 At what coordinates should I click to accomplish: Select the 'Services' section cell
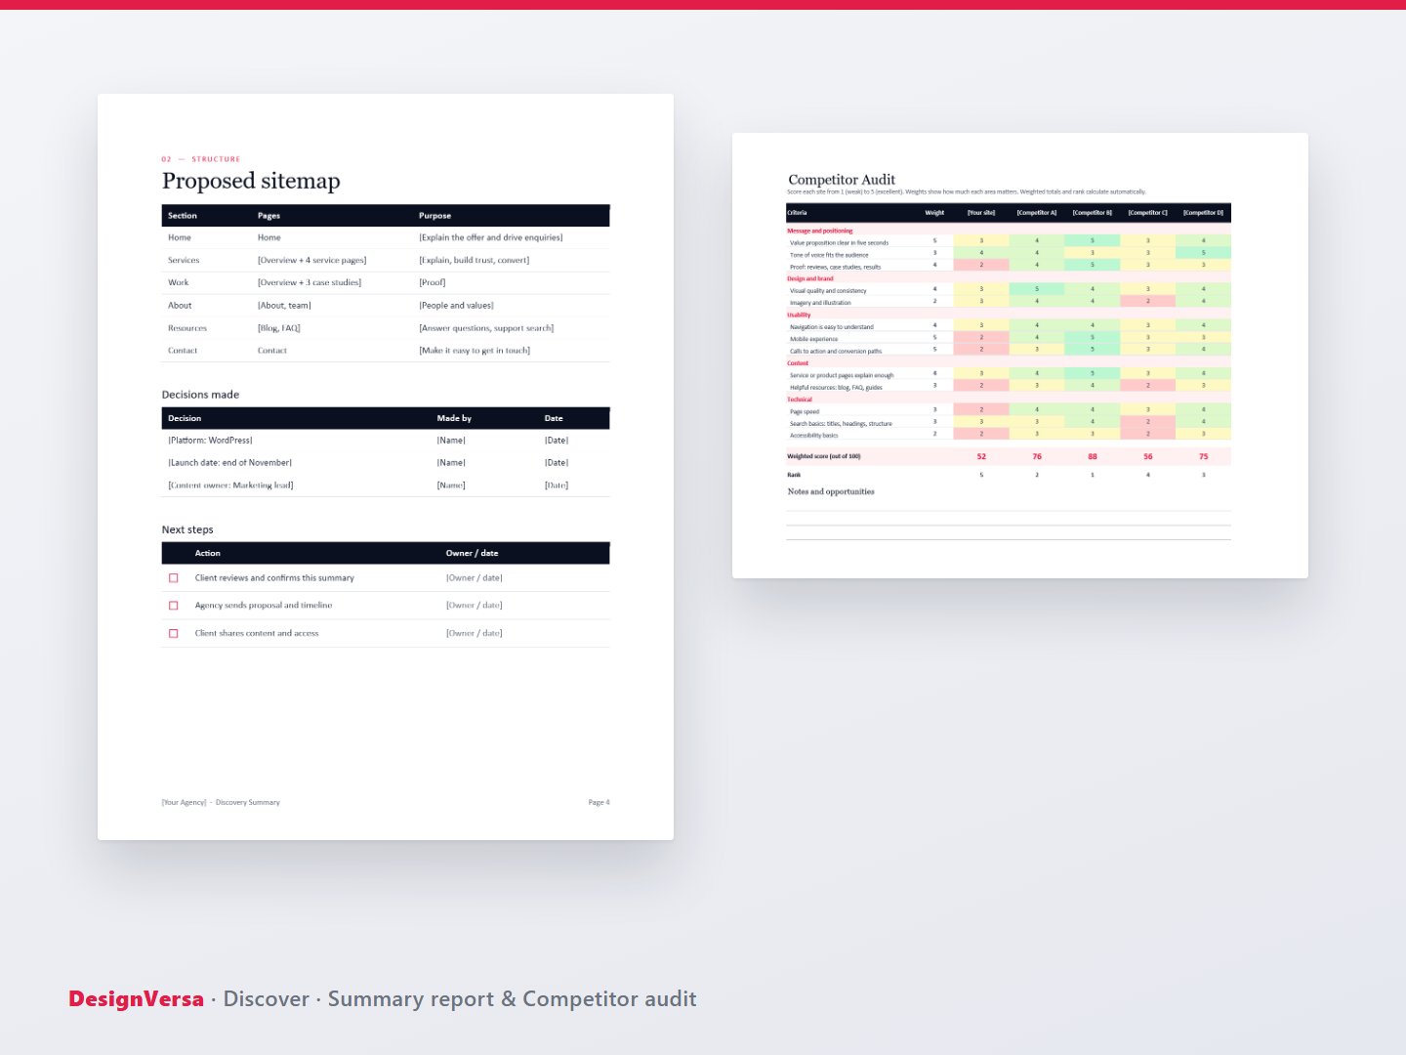184,260
